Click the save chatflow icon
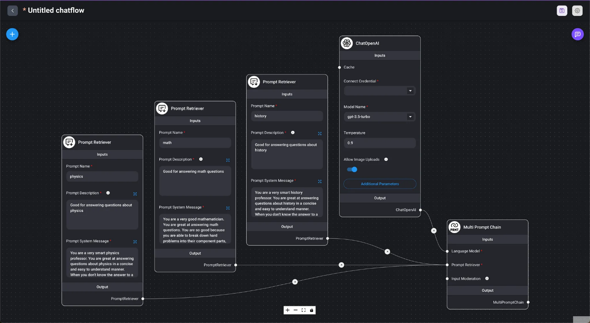 click(562, 11)
